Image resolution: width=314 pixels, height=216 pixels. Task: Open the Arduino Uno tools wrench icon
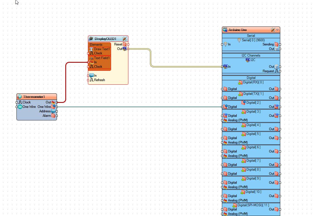point(273,30)
